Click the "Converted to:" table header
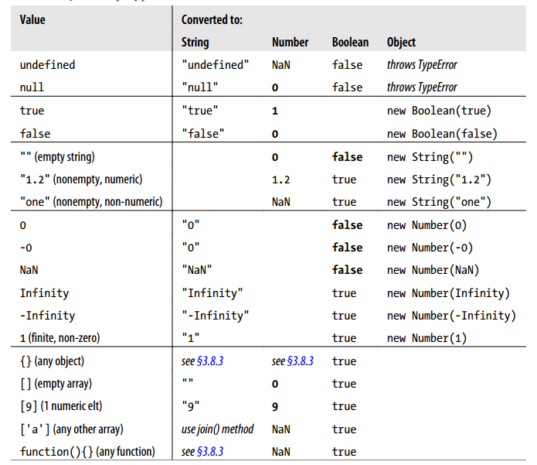The width and height of the screenshot is (537, 465). pyautogui.click(x=212, y=19)
